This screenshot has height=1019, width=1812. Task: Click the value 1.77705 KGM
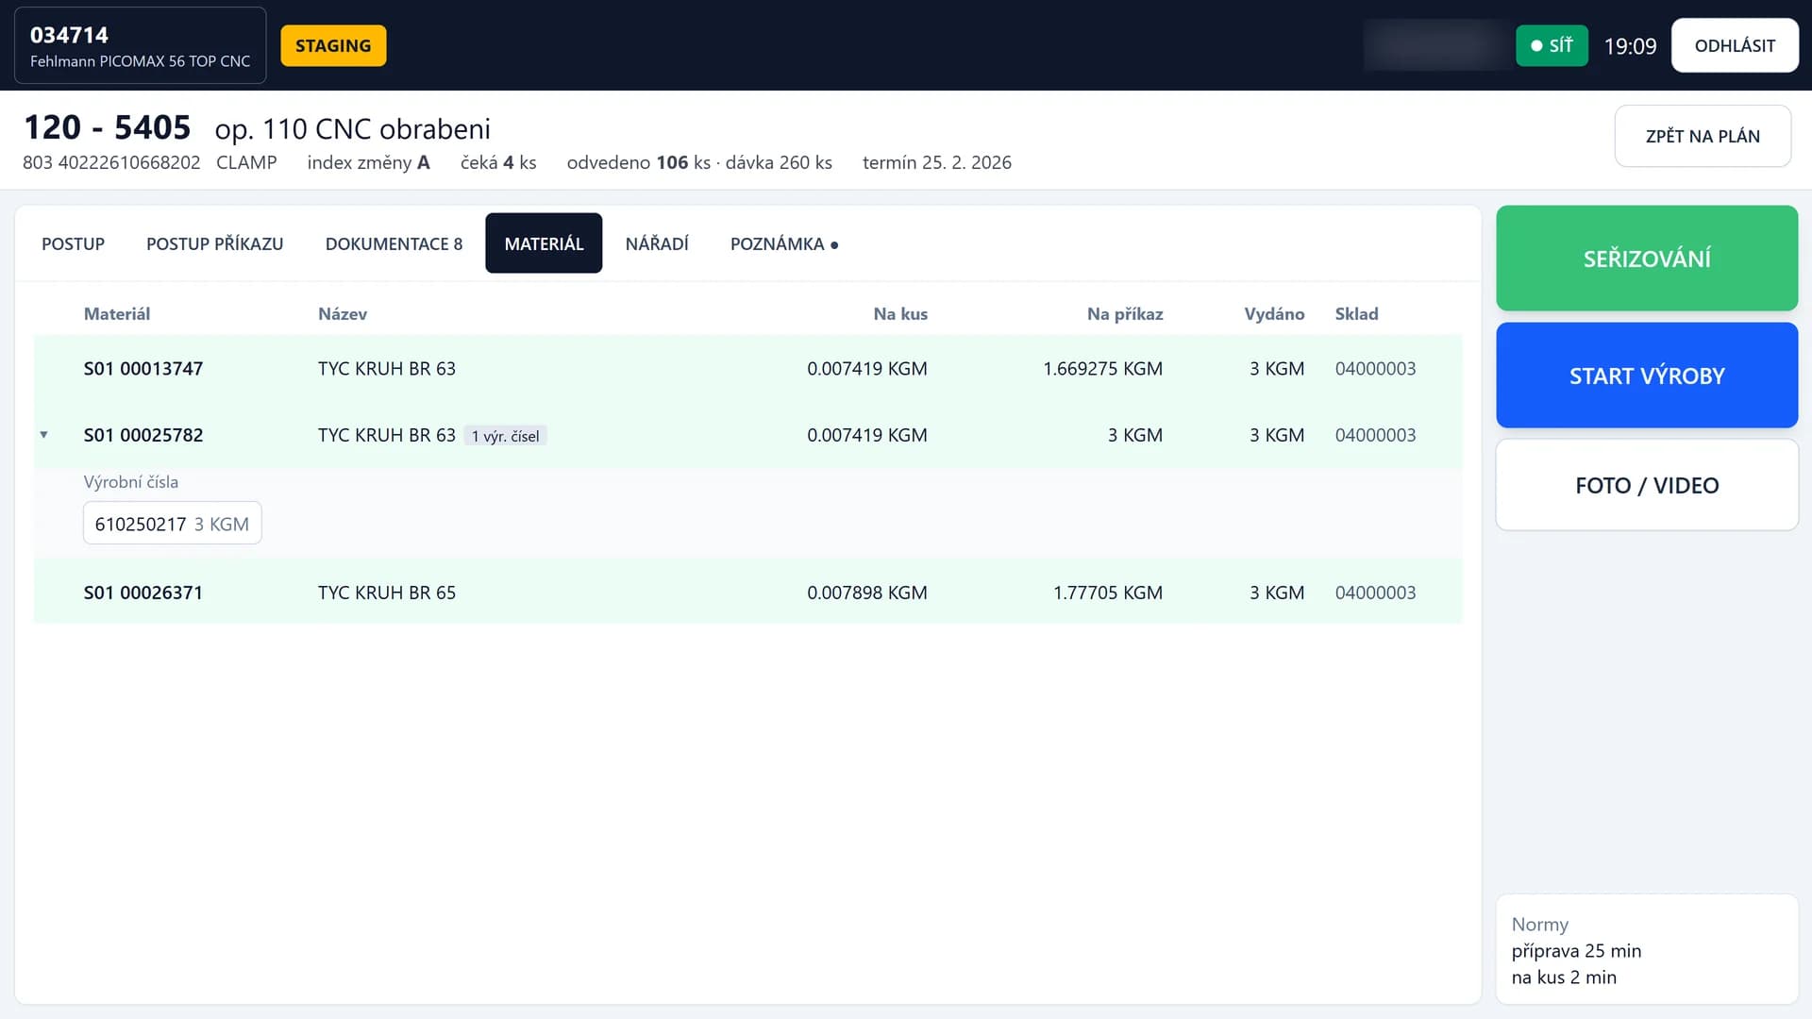point(1108,593)
